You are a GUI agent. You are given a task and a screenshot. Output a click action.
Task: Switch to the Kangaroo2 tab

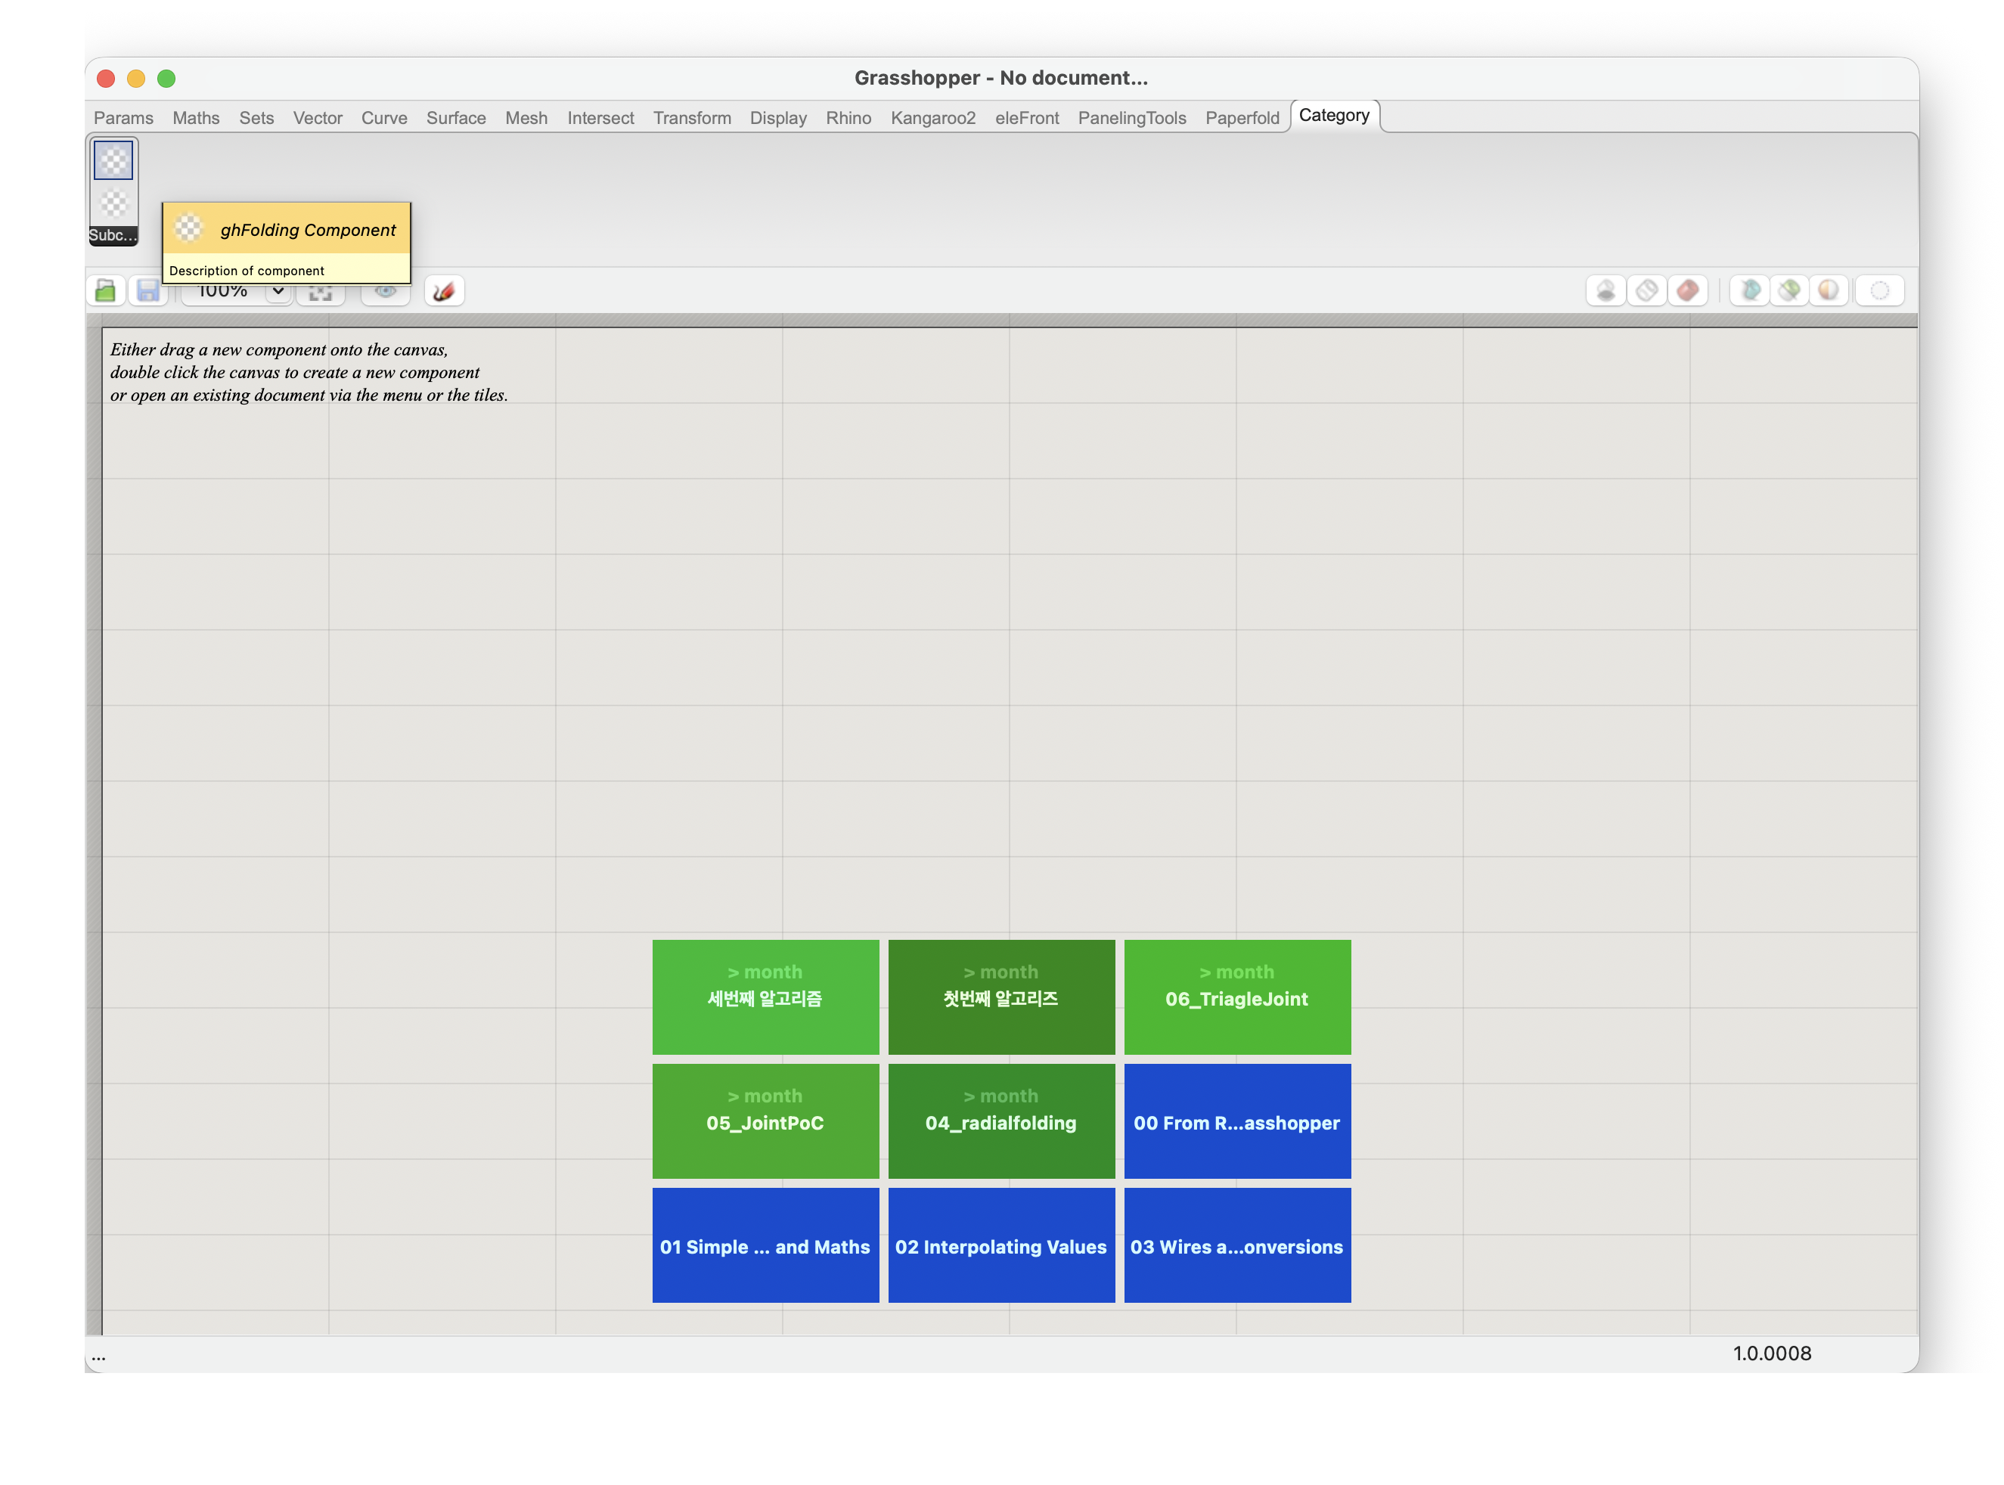932,118
